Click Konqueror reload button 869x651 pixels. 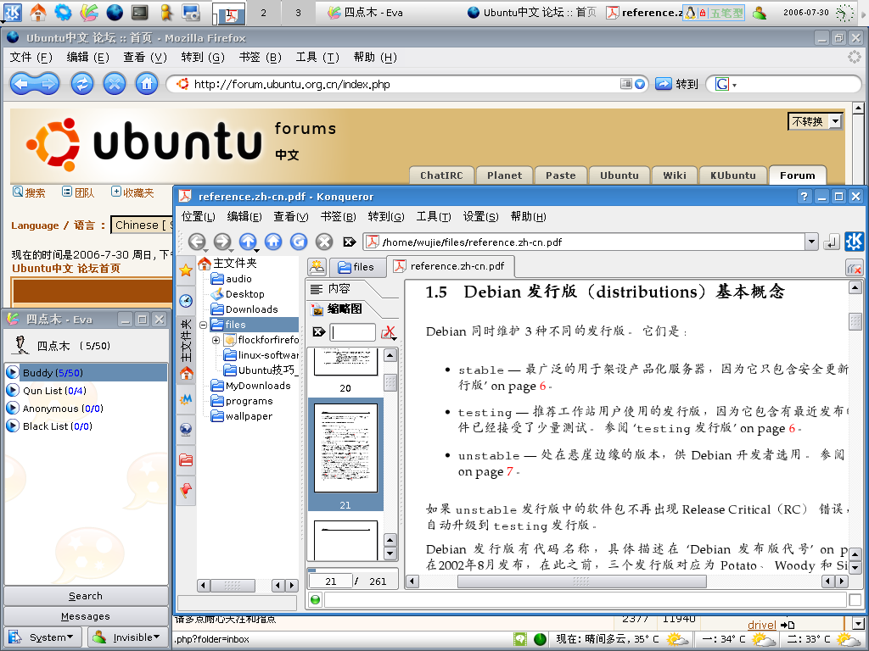(299, 242)
